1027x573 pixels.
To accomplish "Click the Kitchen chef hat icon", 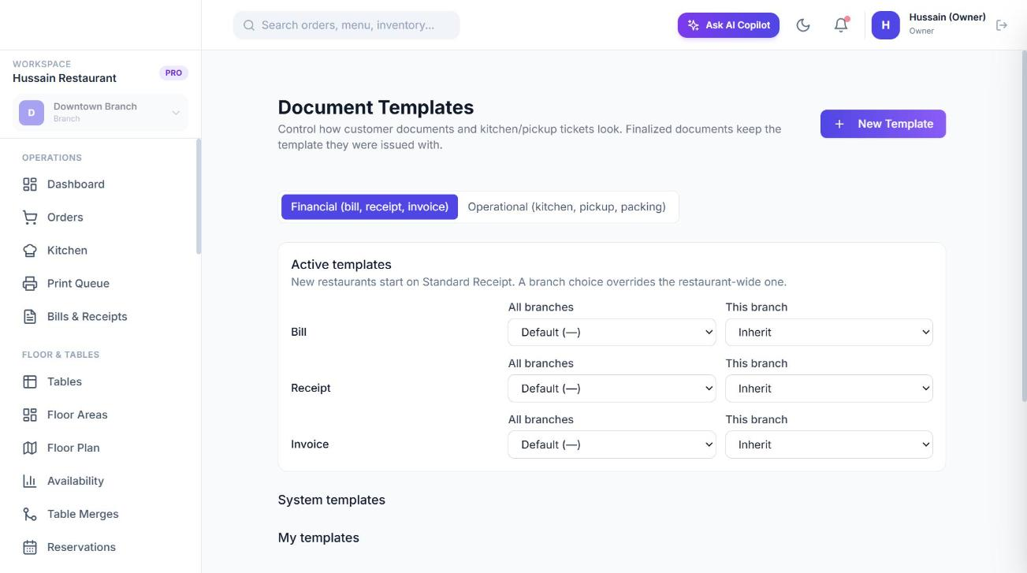I will tap(30, 251).
